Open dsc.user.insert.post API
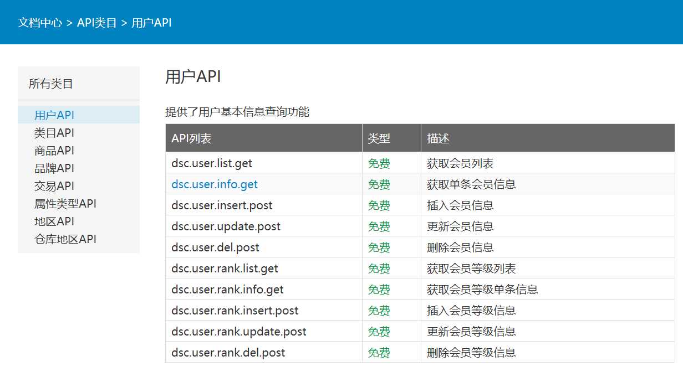683x382 pixels. click(x=222, y=205)
